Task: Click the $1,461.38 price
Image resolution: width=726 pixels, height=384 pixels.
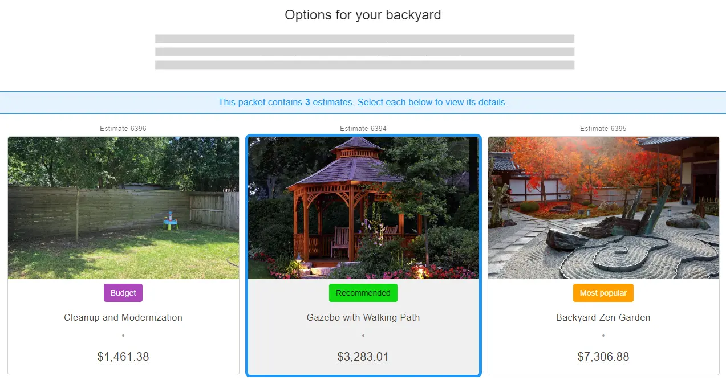Action: pos(123,357)
